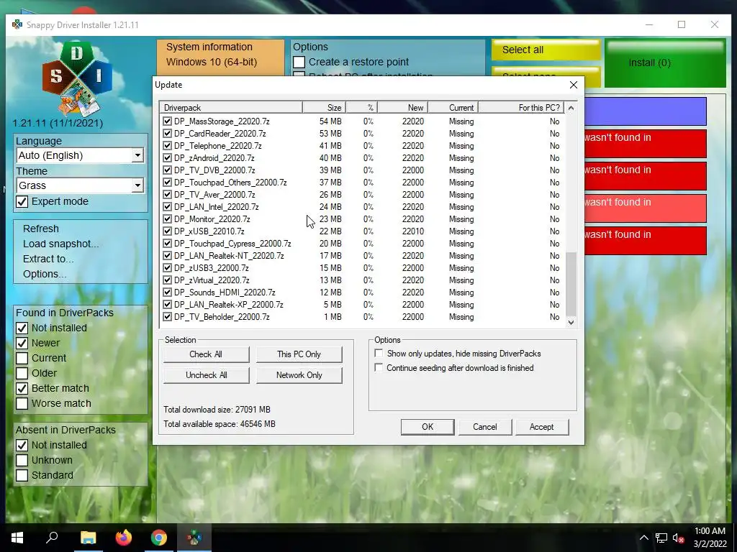Select the DP_Monitor_22020.7z row
The width and height of the screenshot is (737, 552).
(362, 218)
